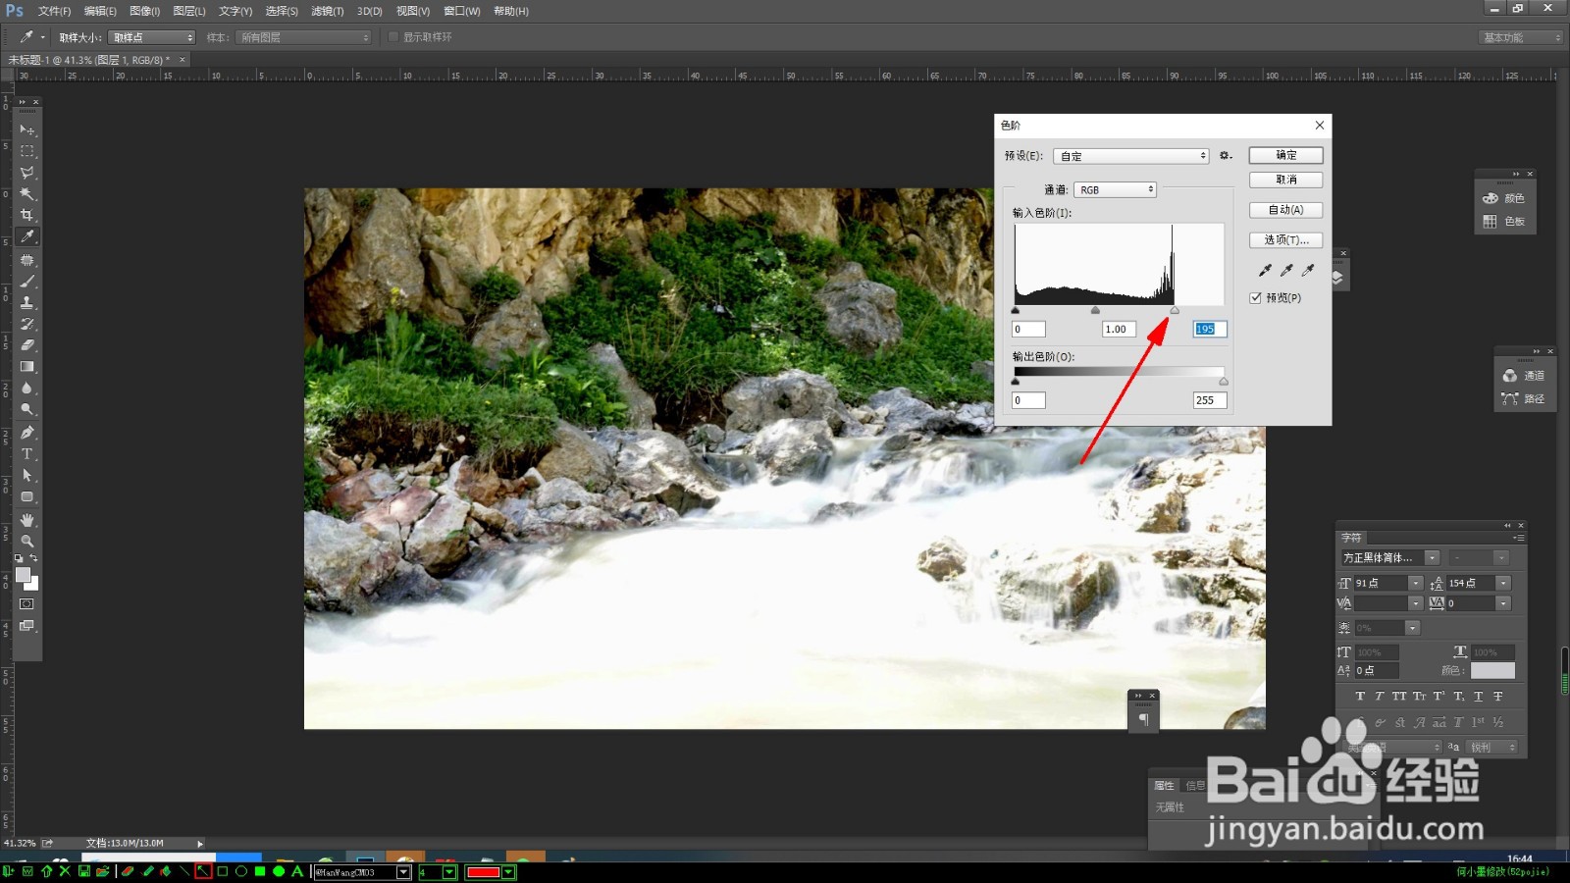Open the 色板 swatches panel button

[x=1504, y=222]
